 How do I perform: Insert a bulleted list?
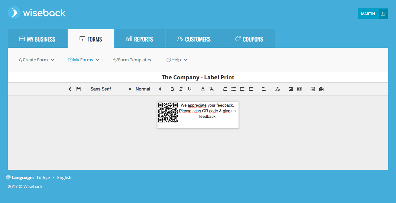(x=234, y=89)
